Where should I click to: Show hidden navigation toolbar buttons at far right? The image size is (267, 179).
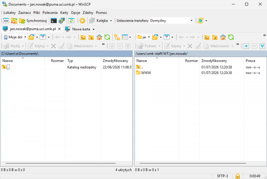(265, 35)
